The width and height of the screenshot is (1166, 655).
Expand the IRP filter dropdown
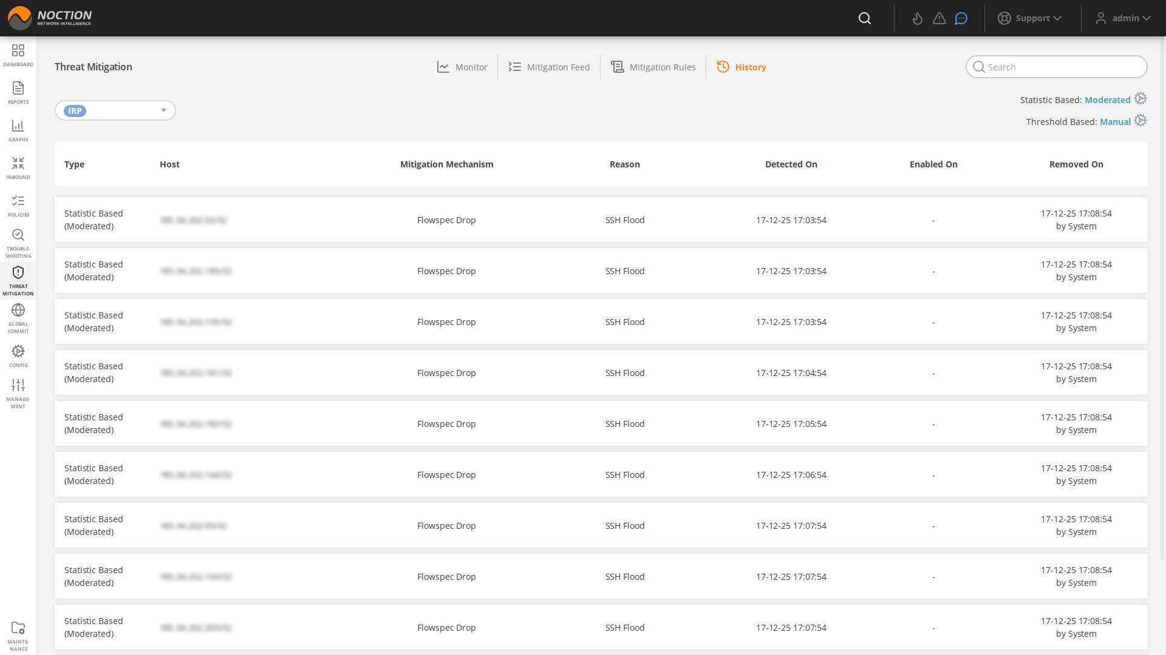pyautogui.click(x=163, y=110)
